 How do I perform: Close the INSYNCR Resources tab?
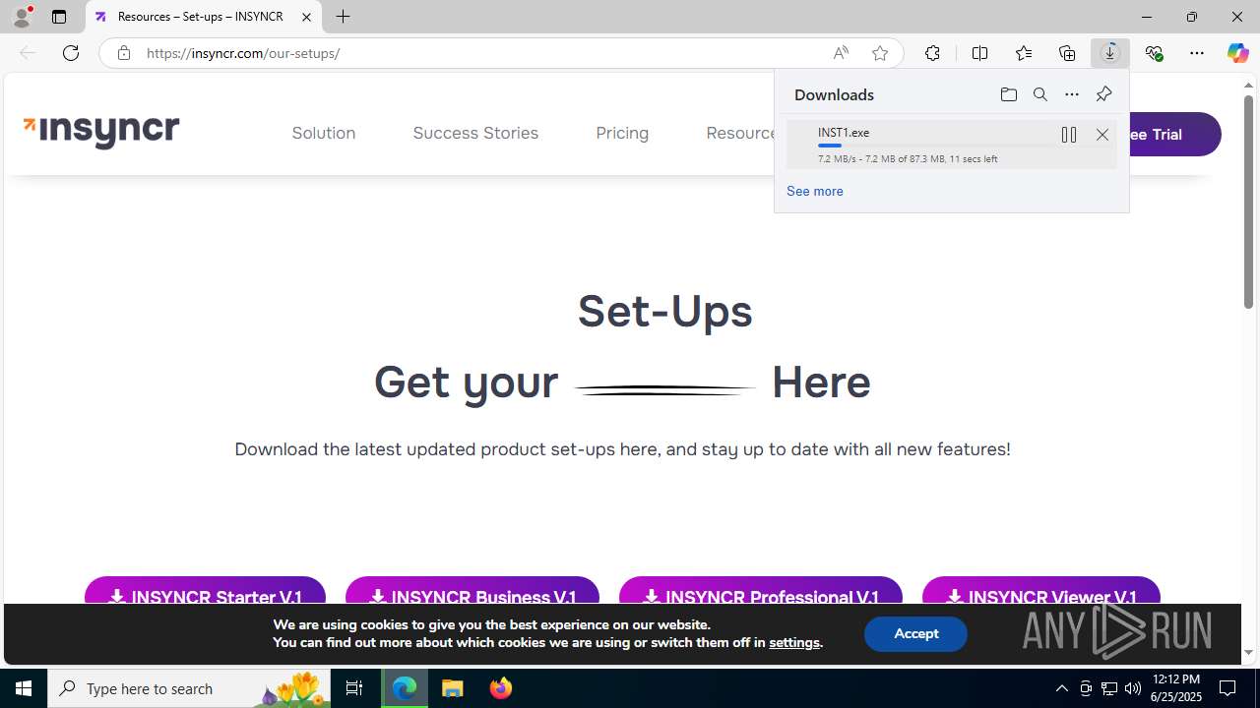click(306, 17)
